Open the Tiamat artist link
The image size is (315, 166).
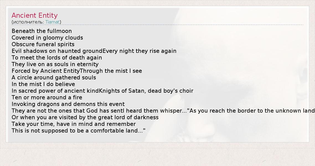point(52,22)
